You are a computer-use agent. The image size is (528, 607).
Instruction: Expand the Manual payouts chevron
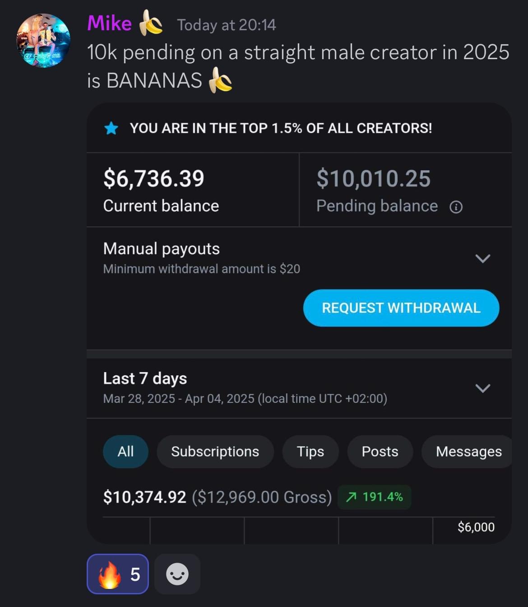[482, 258]
